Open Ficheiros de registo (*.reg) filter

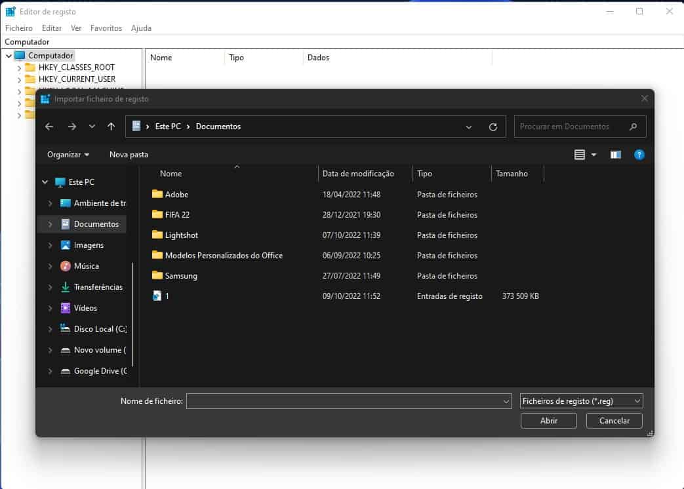[x=581, y=401]
